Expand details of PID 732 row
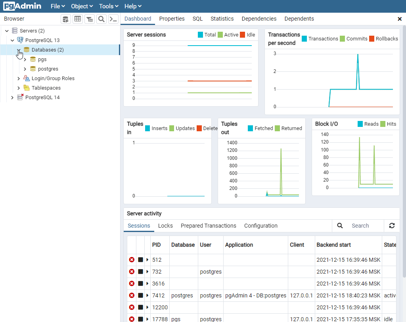 pos(147,272)
